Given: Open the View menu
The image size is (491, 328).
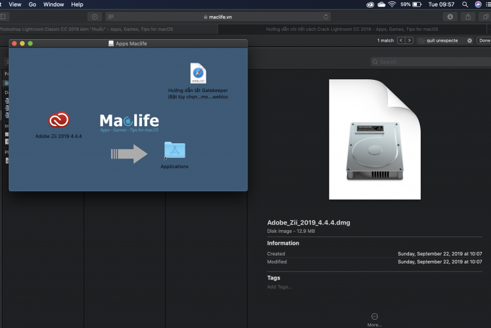Looking at the screenshot, I should (x=15, y=4).
